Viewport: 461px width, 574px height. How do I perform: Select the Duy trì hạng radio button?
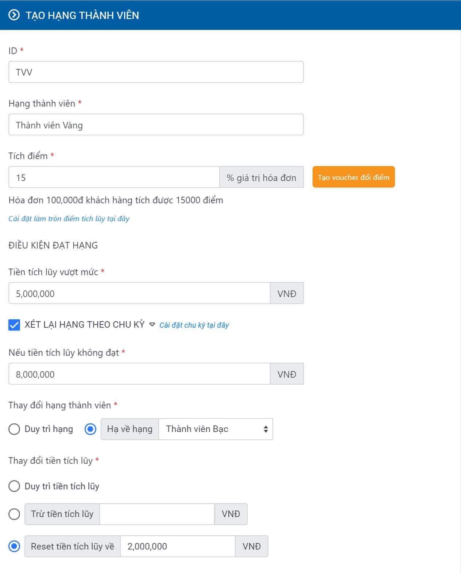pos(14,429)
